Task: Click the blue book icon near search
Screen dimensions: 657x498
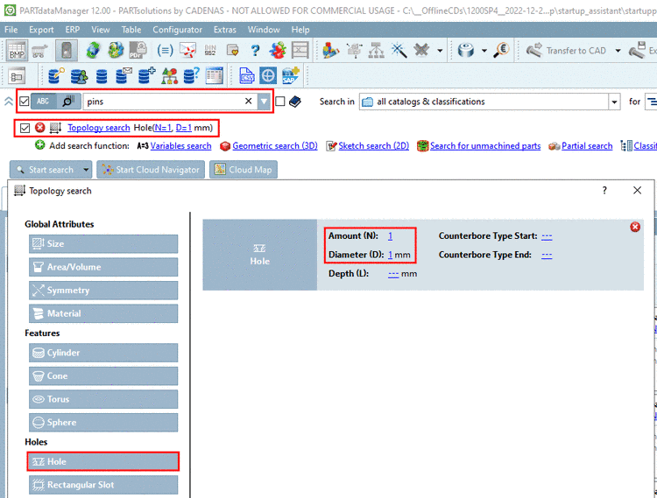Action: point(295,102)
